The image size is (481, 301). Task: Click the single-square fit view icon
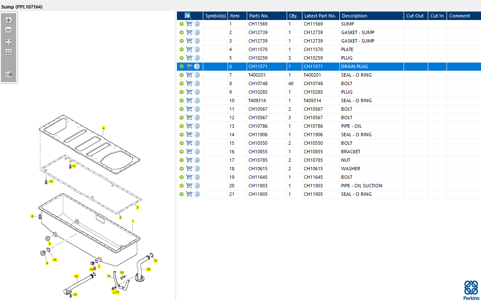click(x=9, y=52)
